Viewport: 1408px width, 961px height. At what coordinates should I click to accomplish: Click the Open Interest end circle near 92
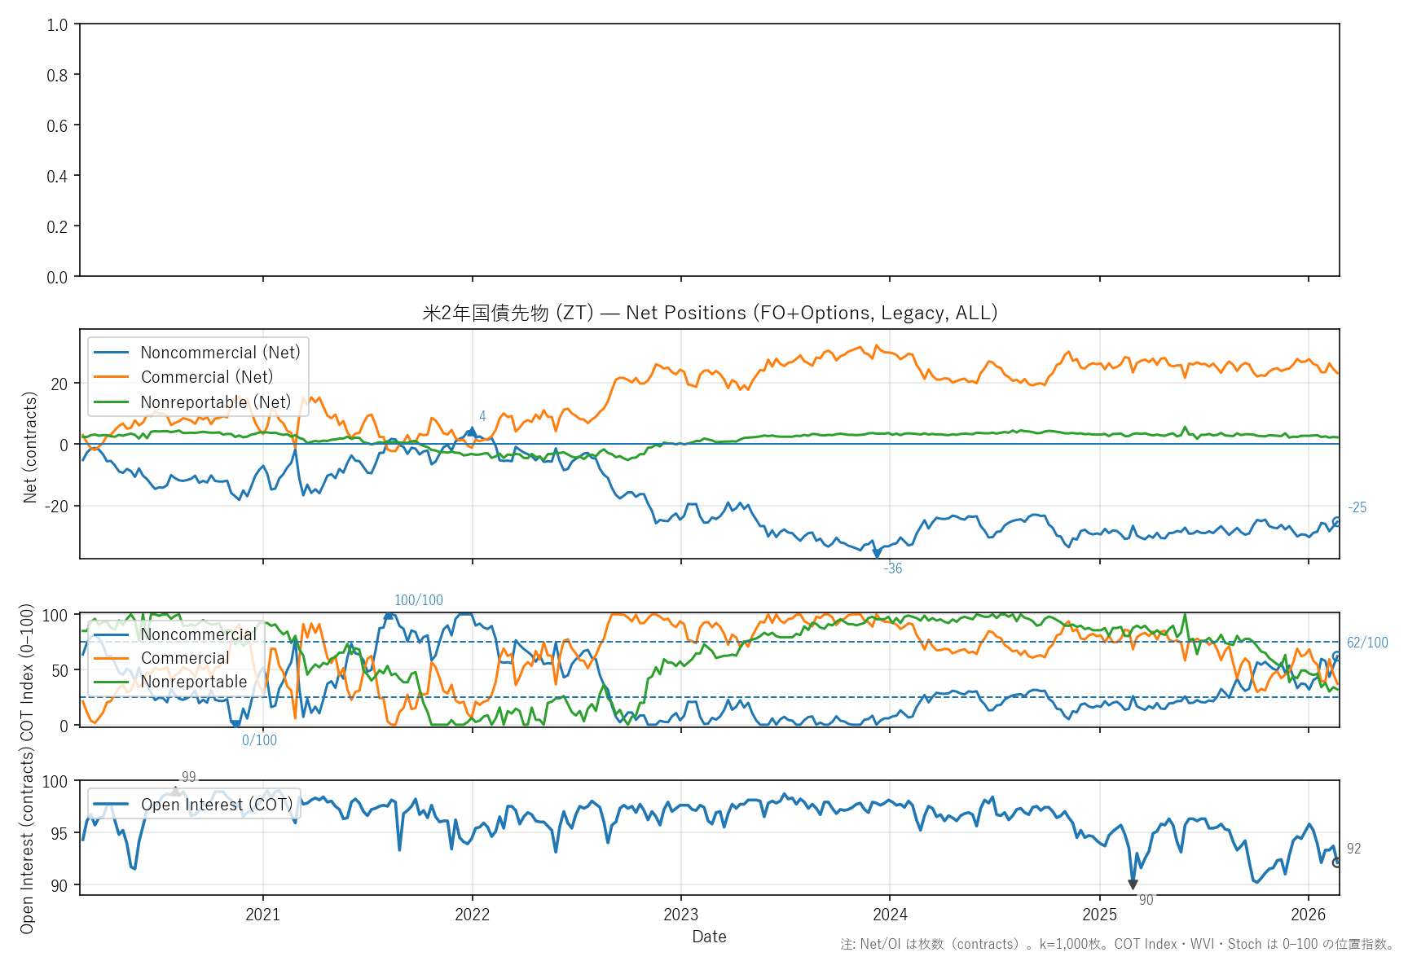pos(1336,862)
